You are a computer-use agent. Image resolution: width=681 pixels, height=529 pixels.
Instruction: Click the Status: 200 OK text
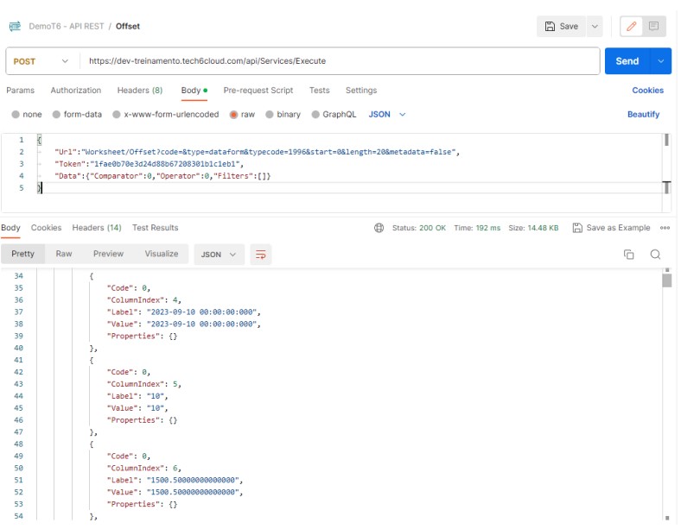click(418, 228)
